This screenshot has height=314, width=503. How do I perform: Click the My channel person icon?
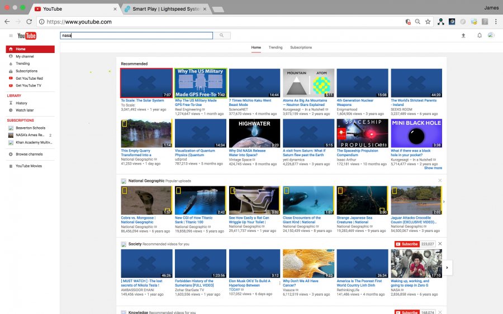point(11,56)
